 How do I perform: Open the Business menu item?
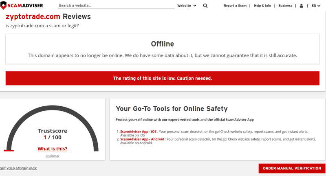285,6
